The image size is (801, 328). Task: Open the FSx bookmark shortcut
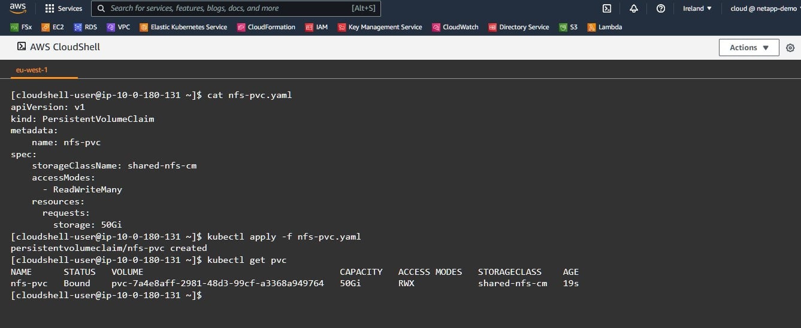(22, 27)
